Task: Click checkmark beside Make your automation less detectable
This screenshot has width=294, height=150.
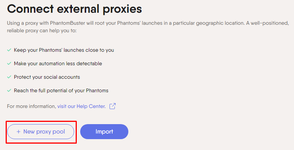Action: (x=9, y=63)
